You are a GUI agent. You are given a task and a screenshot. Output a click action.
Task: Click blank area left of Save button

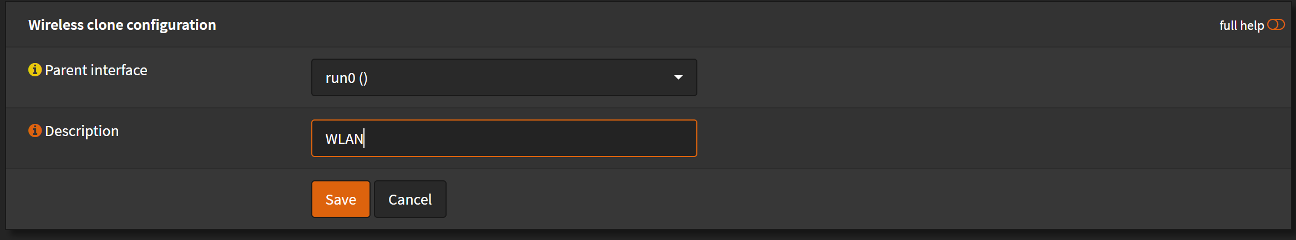pos(166,199)
